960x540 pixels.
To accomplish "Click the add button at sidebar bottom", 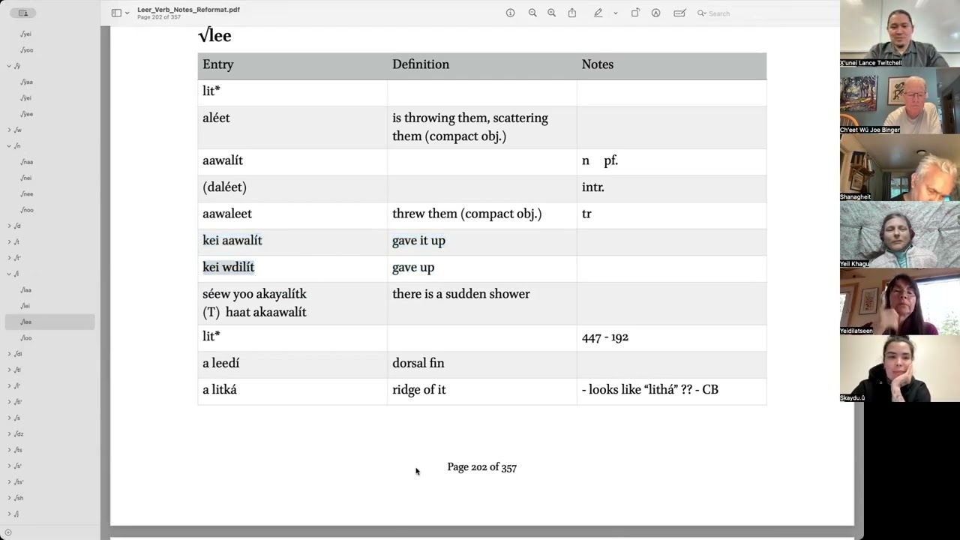I will (x=8, y=532).
